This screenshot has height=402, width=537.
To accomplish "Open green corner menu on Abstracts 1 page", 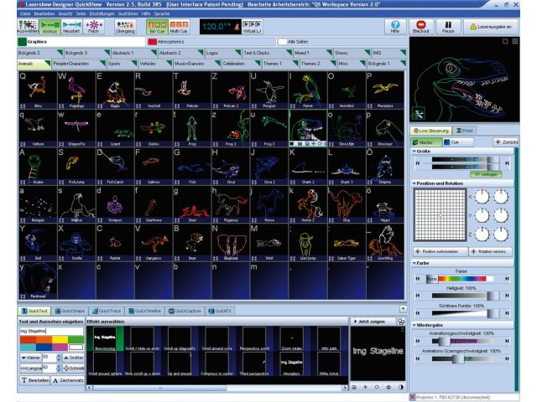I will (154, 52).
